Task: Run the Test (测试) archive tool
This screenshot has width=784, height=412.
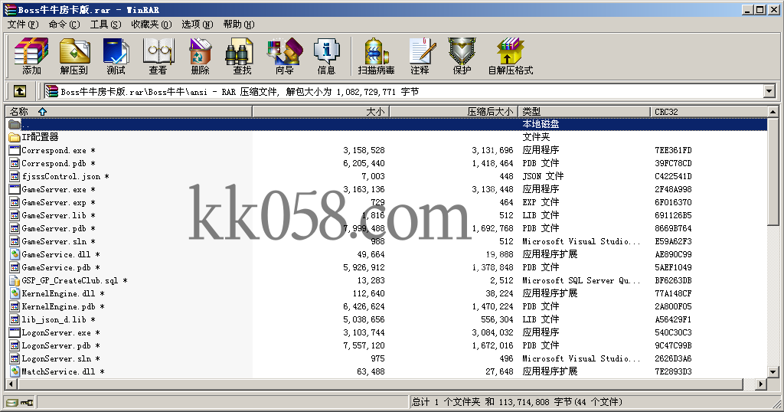Action: 116,56
